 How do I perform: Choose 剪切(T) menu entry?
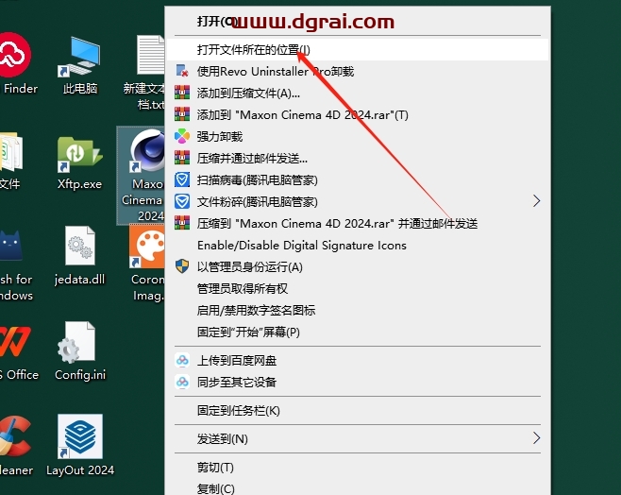(358, 468)
